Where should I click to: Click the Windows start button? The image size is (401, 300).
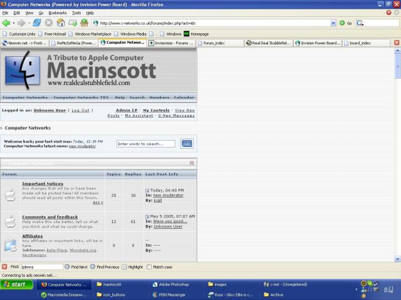coord(17,284)
